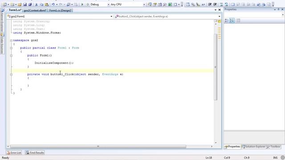Click the InitializeComponent(); line of code
The width and height of the screenshot is (285, 160).
[x=54, y=63]
